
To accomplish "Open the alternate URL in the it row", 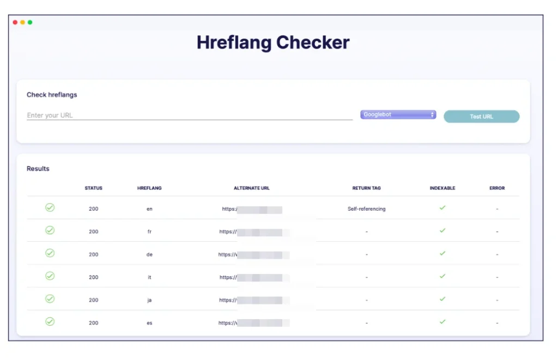I will (254, 277).
